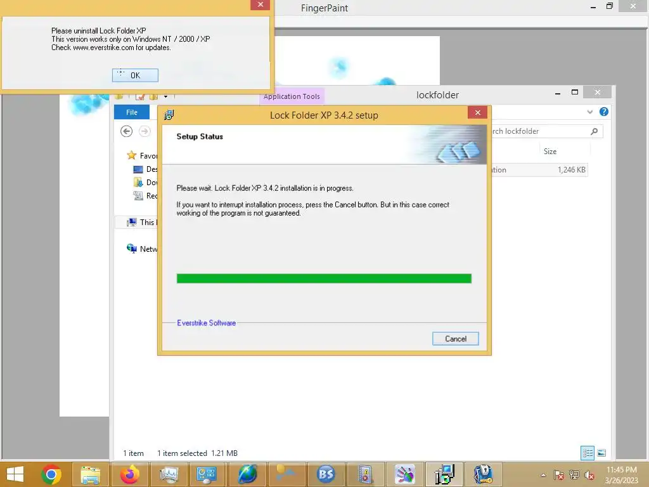The height and width of the screenshot is (487, 649).
Task: Close the uninstall warning dialog
Action: [260, 4]
